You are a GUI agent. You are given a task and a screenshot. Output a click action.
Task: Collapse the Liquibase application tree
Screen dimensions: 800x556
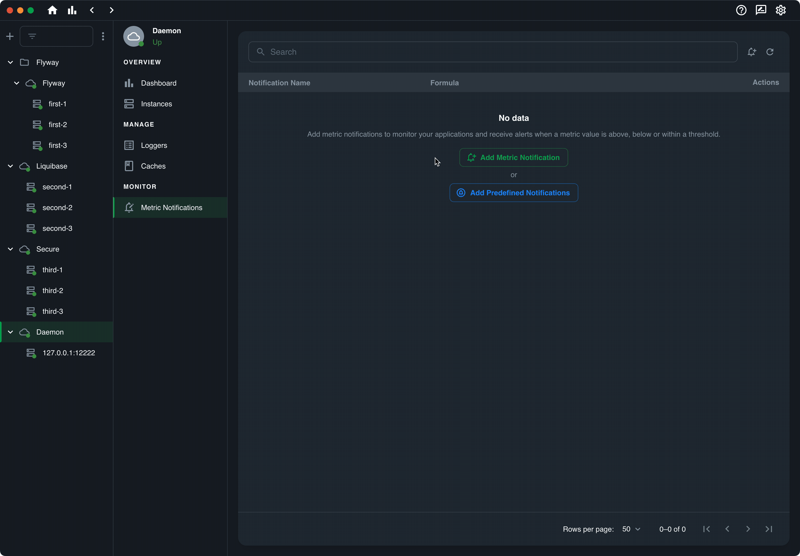pyautogui.click(x=10, y=166)
